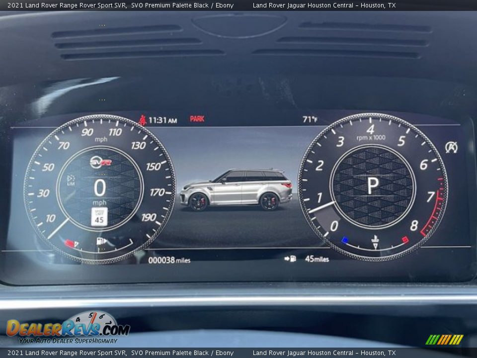Tap the 45 speed limit sign
Screen dimensions: 477x358
[x=99, y=216]
